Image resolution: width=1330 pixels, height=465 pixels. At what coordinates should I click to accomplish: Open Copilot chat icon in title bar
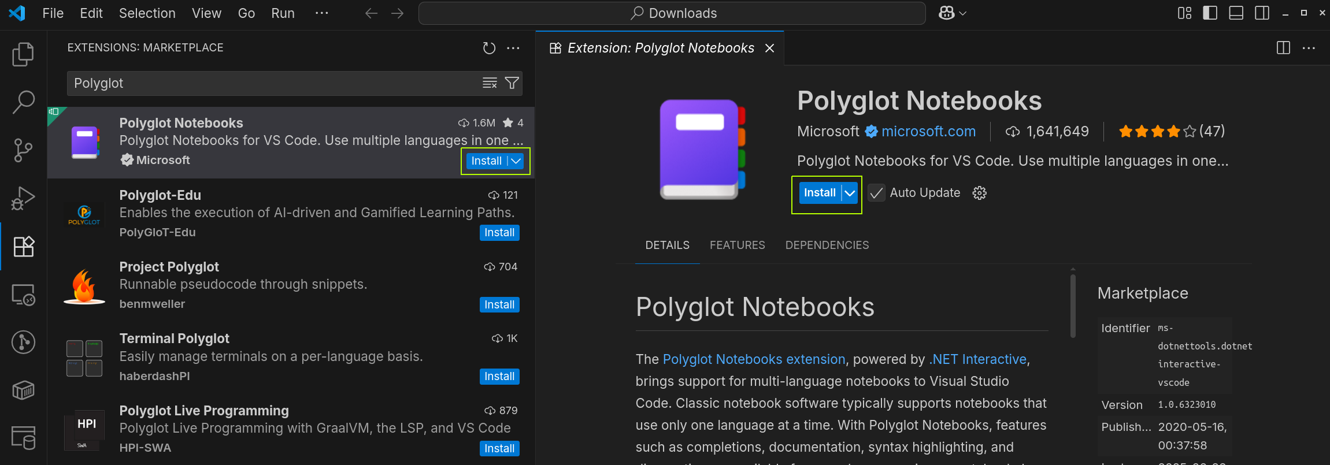click(x=947, y=13)
